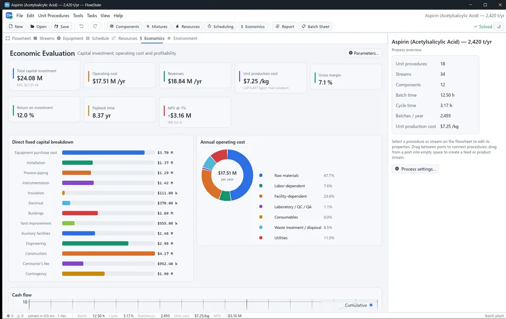This screenshot has height=319, width=506.
Task: Open the Mixtures toolbar button
Action: pyautogui.click(x=157, y=26)
